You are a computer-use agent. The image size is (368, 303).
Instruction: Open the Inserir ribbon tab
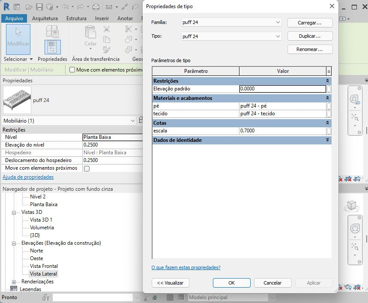102,18
